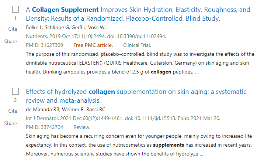
Task: Click the Clinical Trial tag
Action: point(137,45)
